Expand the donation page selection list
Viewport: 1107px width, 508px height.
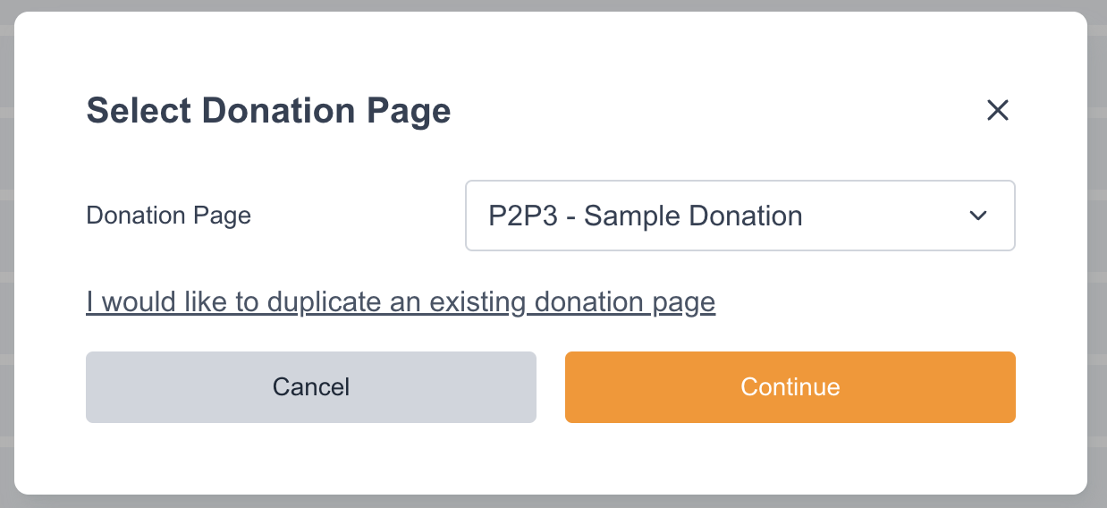pos(739,216)
